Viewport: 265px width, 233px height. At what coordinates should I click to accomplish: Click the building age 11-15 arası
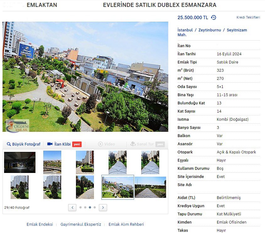tap(227, 95)
